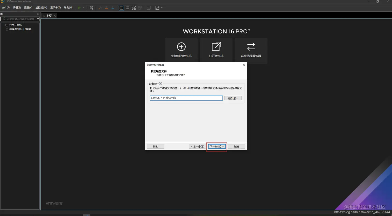The image size is (392, 216).
Task: Select 共享虚拟机 (已弃用) tree item
Action: tap(20, 29)
